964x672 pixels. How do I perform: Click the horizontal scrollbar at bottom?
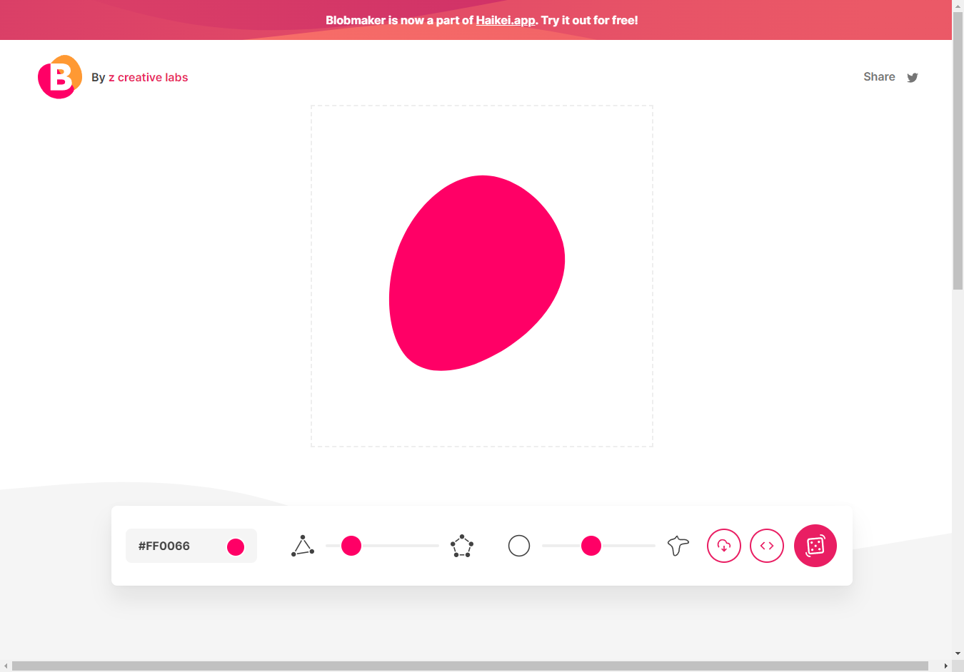[x=470, y=666]
